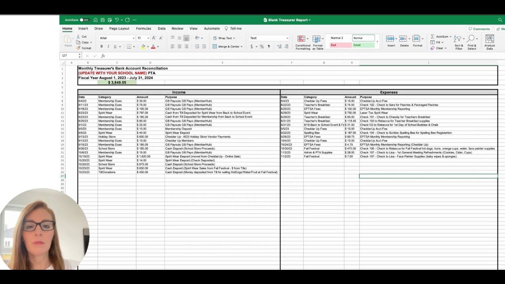Click the Undo arrow icon
The height and width of the screenshot is (284, 505).
117,20
